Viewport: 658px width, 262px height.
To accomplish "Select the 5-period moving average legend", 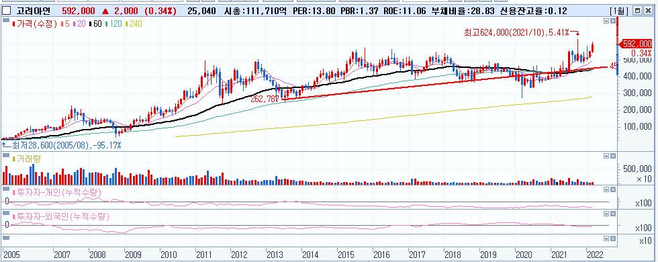I will [x=66, y=24].
